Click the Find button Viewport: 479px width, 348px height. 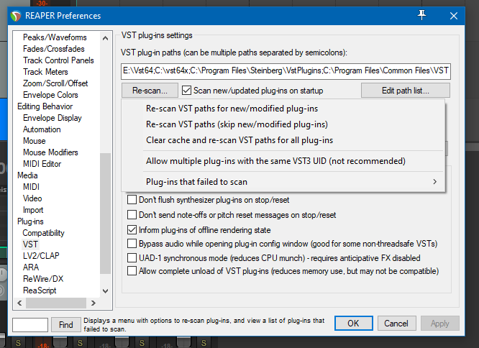65,324
